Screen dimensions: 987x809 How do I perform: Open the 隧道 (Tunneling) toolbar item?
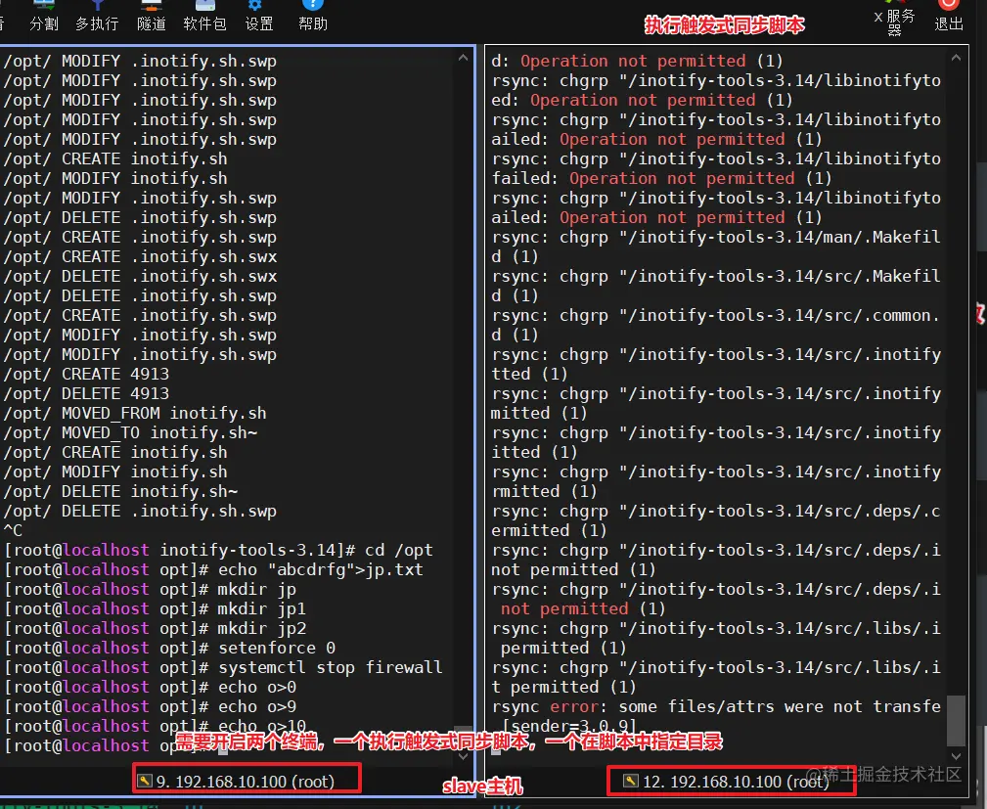pos(151,17)
